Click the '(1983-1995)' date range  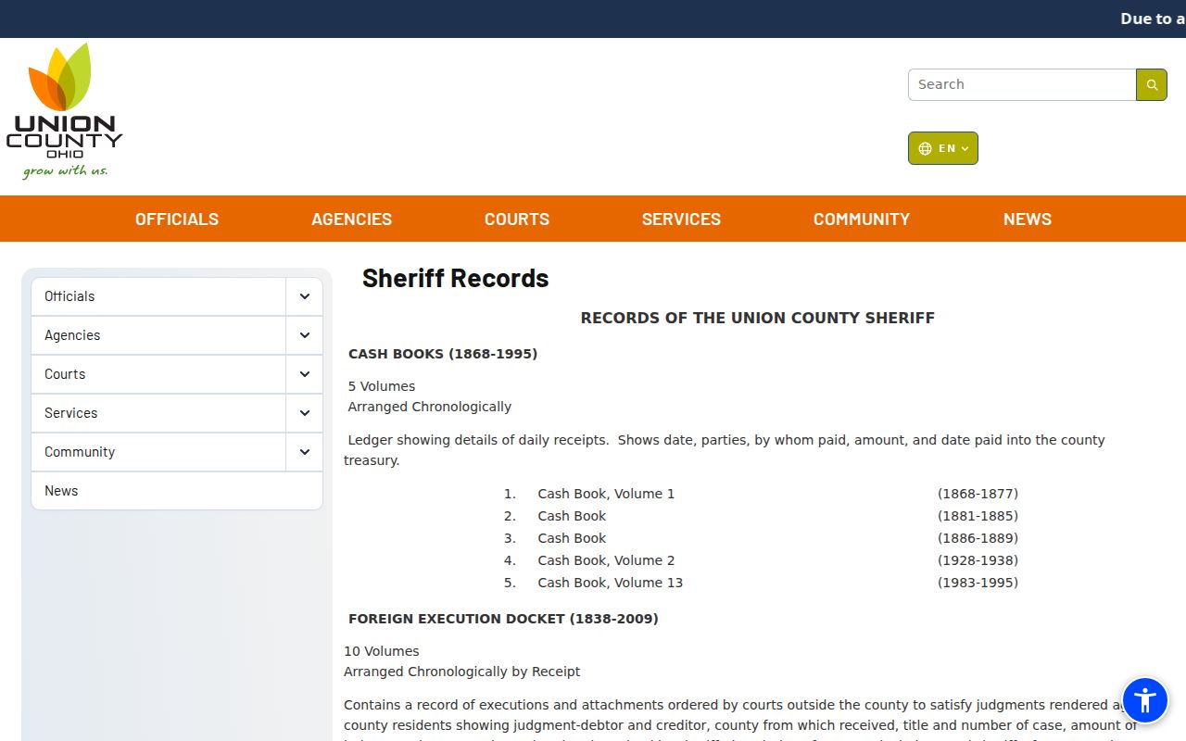978,583
